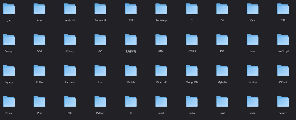
Task: Open the DOS folder
Action: point(39,40)
